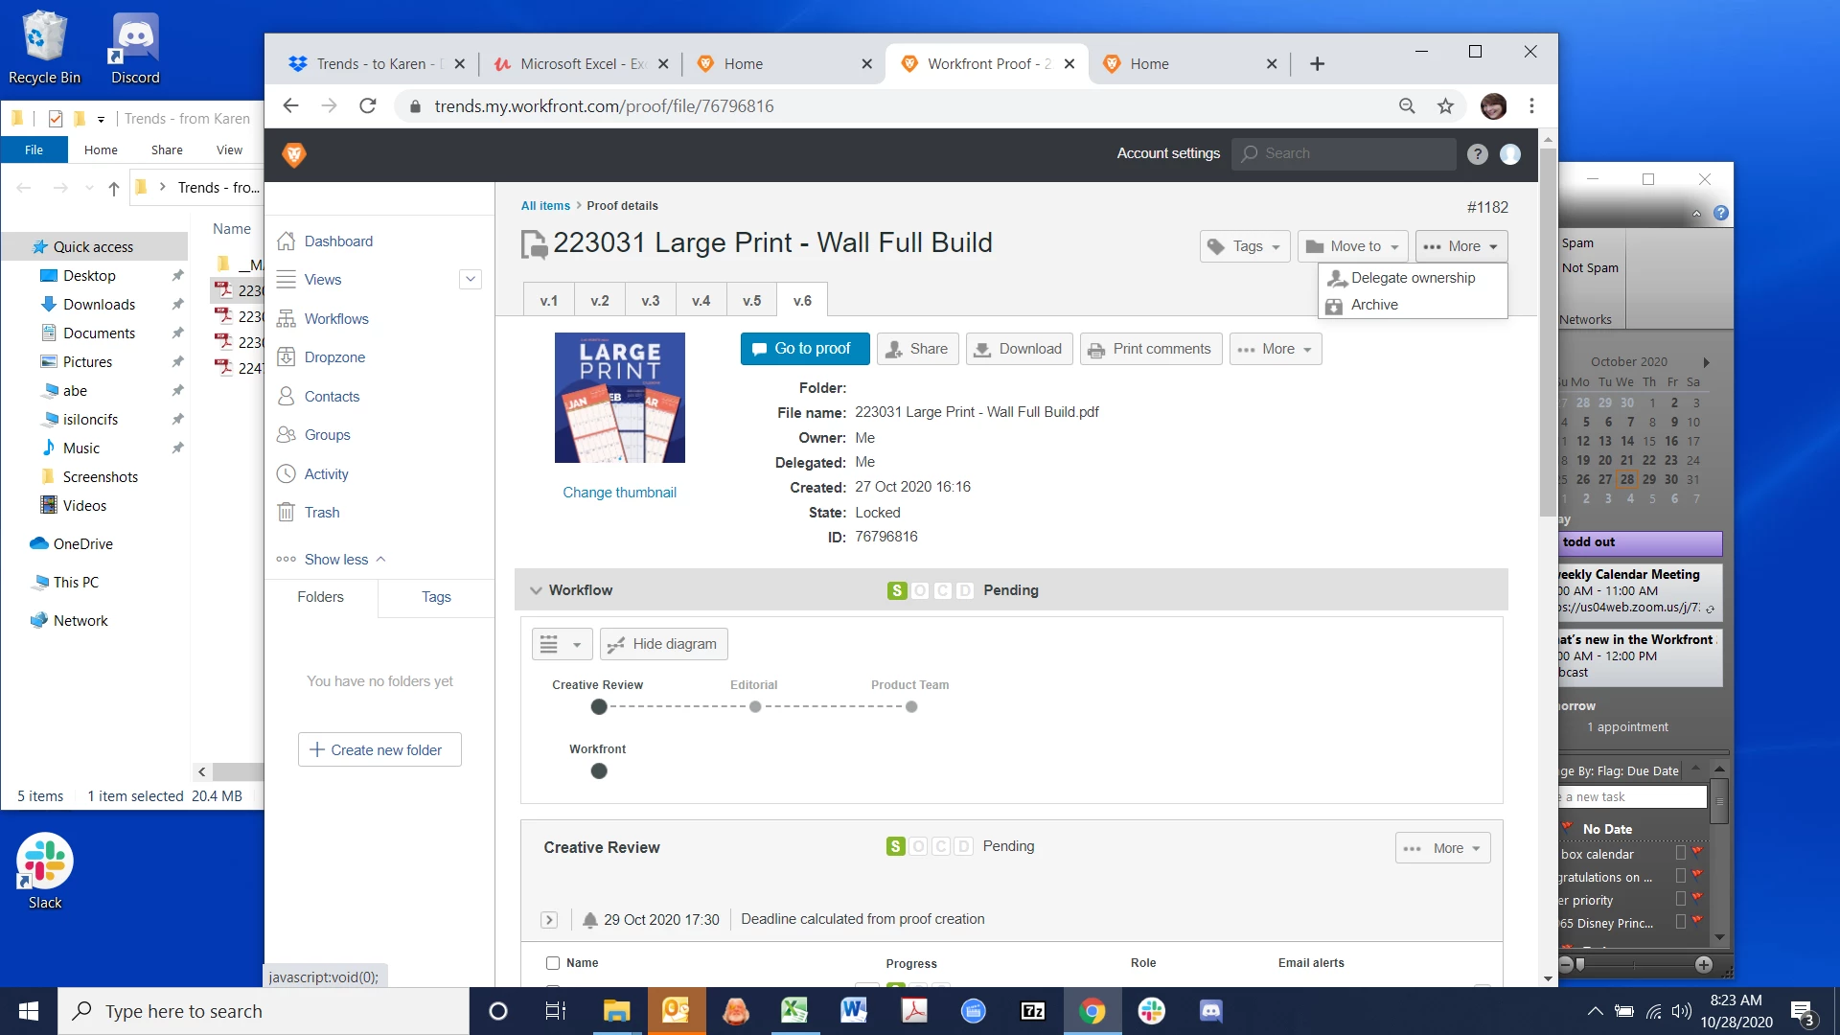The width and height of the screenshot is (1840, 1035).
Task: Click the deadline bell icon
Action: tap(590, 920)
